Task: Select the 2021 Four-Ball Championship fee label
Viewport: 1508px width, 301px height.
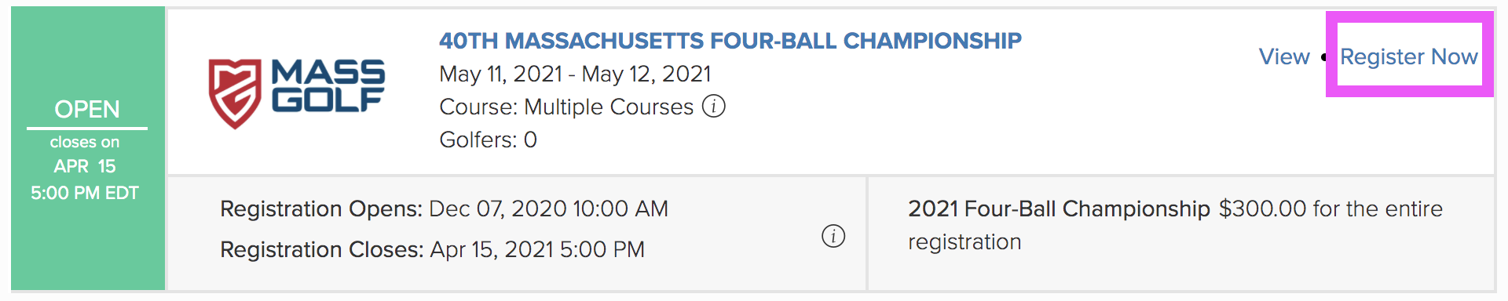Action: point(1059,209)
